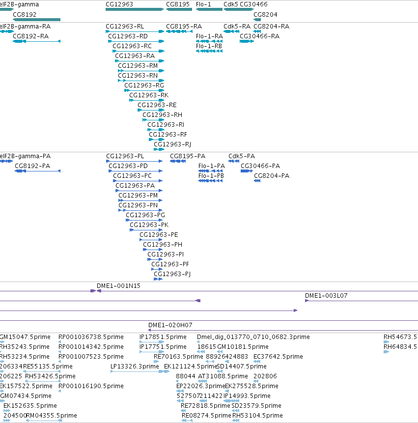Screen dimensions: 418x423
Task: Select the Flo-1-PB protein
Action: (210, 181)
